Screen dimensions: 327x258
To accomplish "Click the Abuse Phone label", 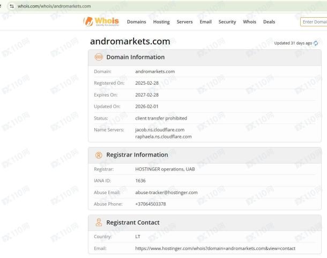I will 108,204.
